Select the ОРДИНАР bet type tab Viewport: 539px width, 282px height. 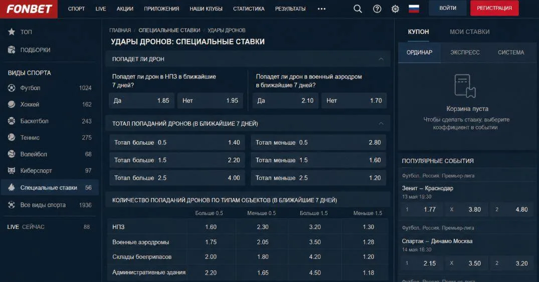(419, 52)
